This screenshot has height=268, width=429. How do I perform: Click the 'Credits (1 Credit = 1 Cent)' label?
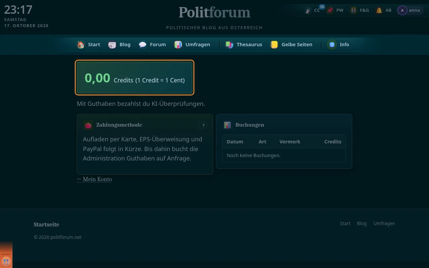(x=149, y=80)
